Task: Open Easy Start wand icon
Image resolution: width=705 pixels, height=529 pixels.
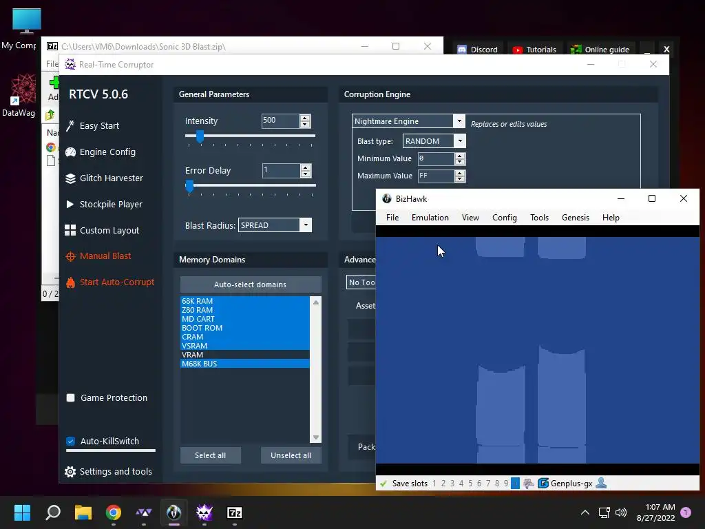Action: (70, 126)
